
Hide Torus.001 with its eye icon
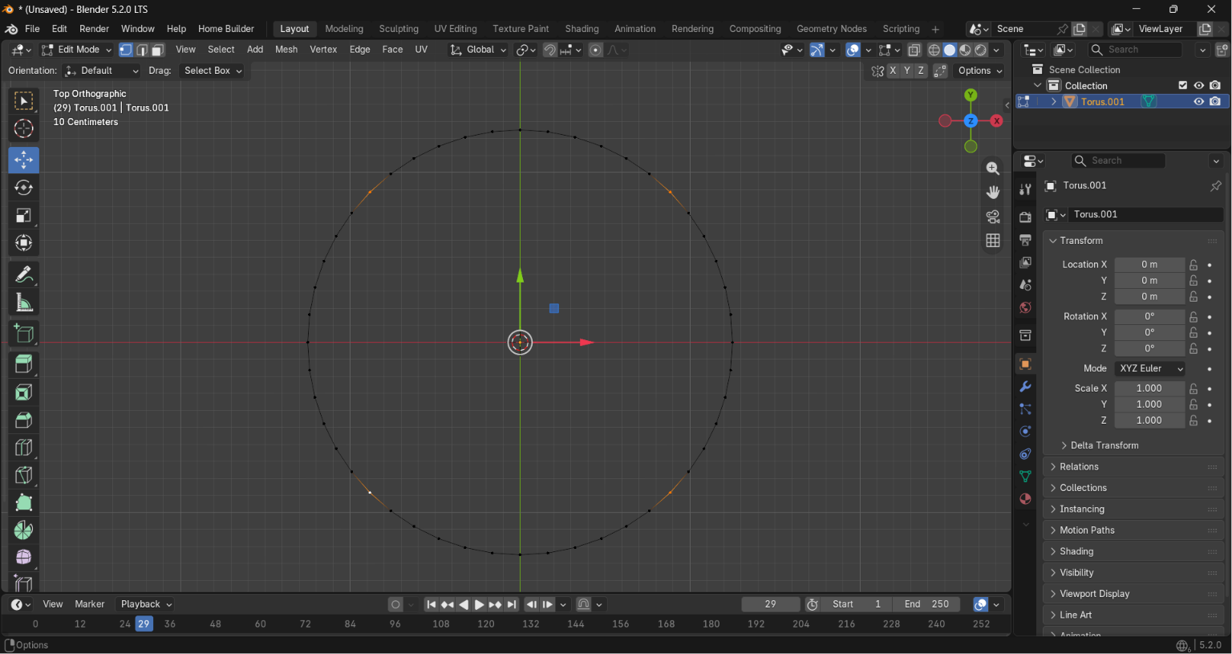(1199, 102)
